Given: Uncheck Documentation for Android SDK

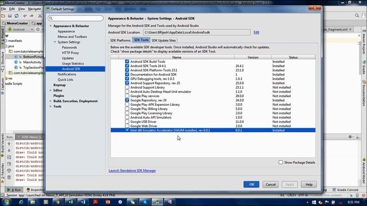Looking at the screenshot, I should pyautogui.click(x=127, y=74).
